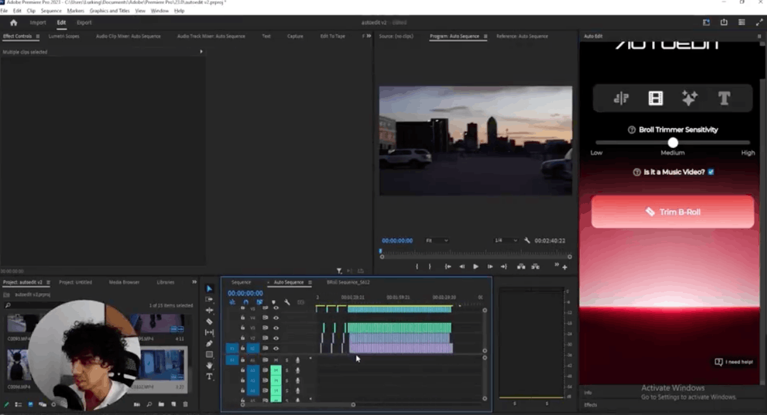
Task: Switch to the Lumetri Scopes tab
Action: point(64,37)
